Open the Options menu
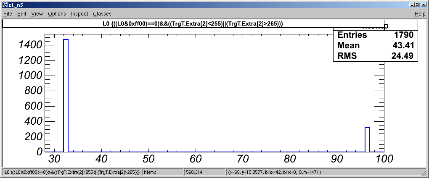Screen dimensions: 429x178 (x=57, y=14)
